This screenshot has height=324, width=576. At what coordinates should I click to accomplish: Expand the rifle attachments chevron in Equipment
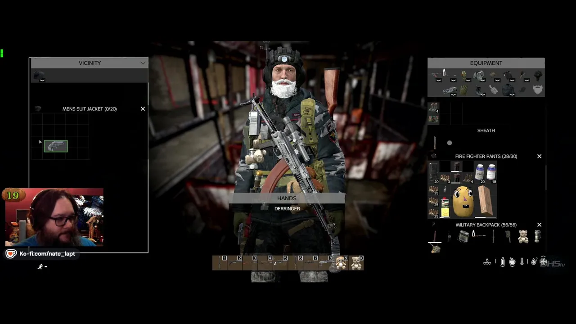pos(439,81)
